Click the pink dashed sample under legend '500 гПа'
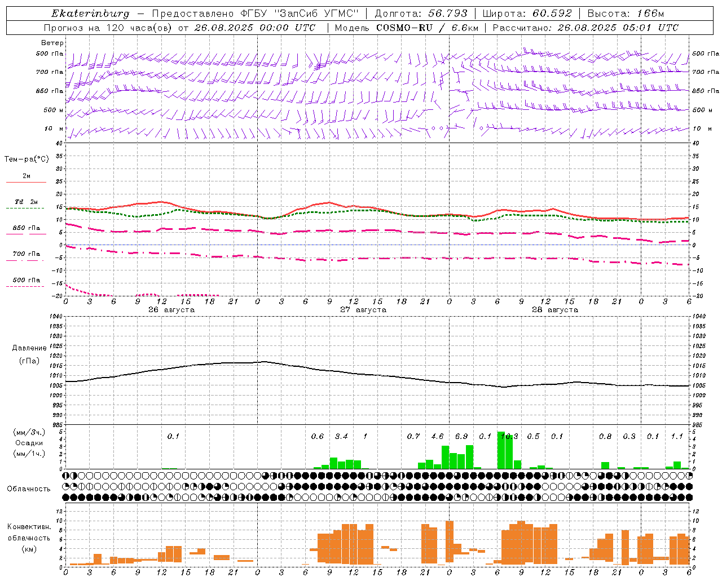The image size is (722, 577). coord(26,286)
